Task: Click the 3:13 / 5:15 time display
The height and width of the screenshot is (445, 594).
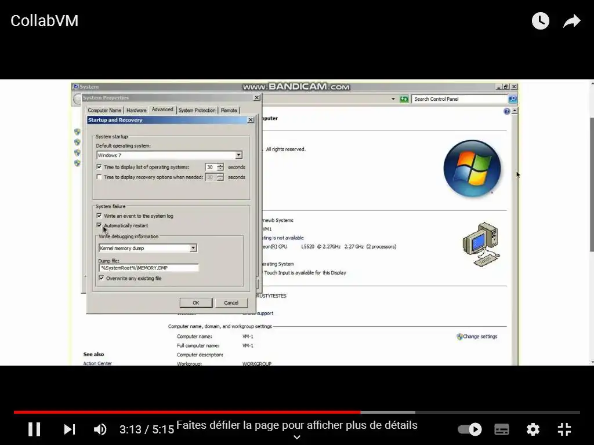Action: click(147, 429)
